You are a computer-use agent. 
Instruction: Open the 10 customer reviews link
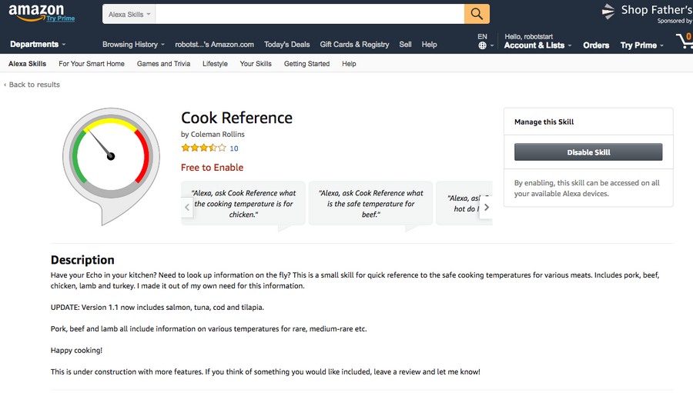click(234, 148)
